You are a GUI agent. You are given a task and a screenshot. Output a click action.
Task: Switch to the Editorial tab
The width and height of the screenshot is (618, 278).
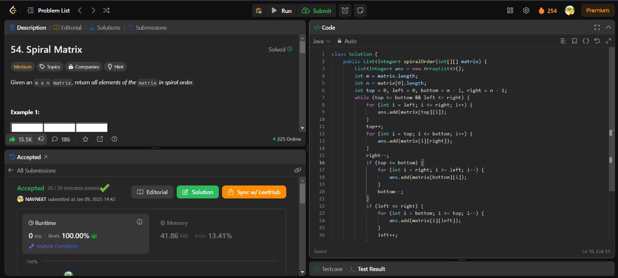pos(67,28)
